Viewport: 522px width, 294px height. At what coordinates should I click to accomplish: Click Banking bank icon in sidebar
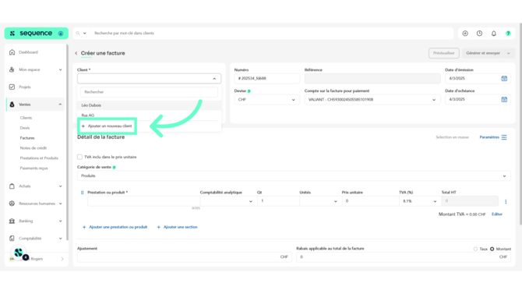[x=12, y=221]
